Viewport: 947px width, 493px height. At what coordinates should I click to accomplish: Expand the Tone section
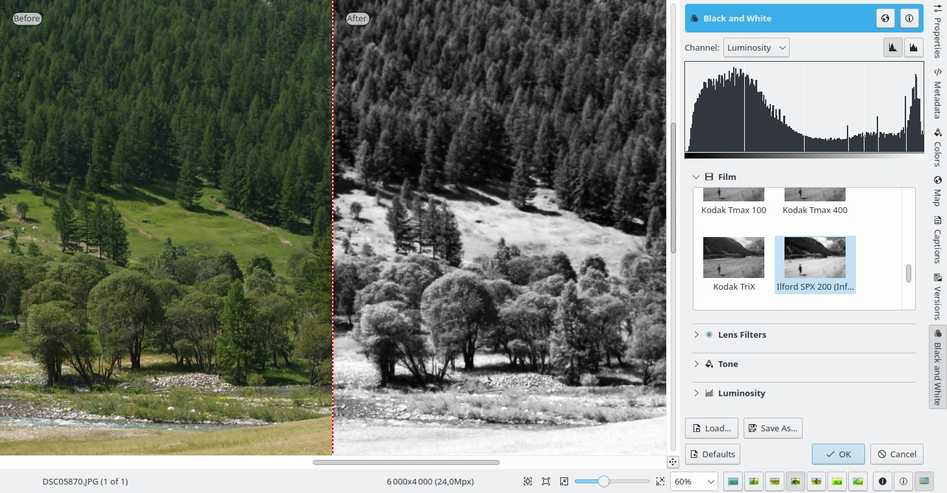(696, 364)
